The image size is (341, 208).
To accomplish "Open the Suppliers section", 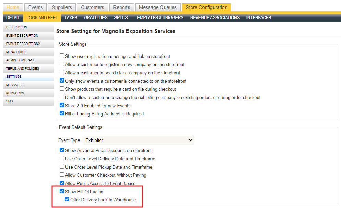I will (62, 7).
